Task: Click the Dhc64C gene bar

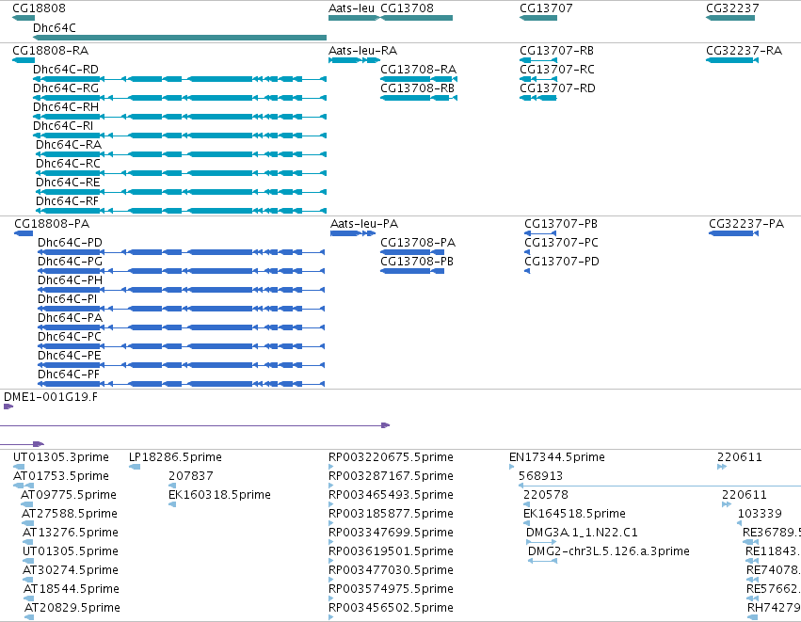Action: pos(179,38)
